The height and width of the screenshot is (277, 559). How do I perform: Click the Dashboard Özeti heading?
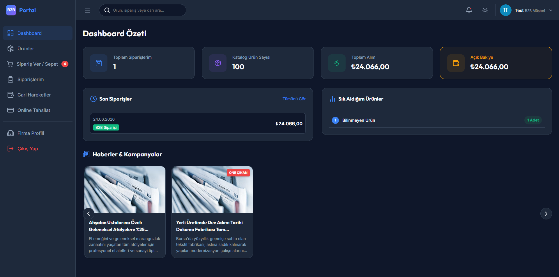click(114, 33)
